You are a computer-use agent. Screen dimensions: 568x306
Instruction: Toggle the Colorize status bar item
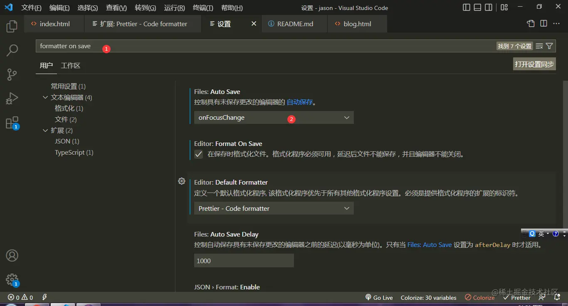[480, 297]
